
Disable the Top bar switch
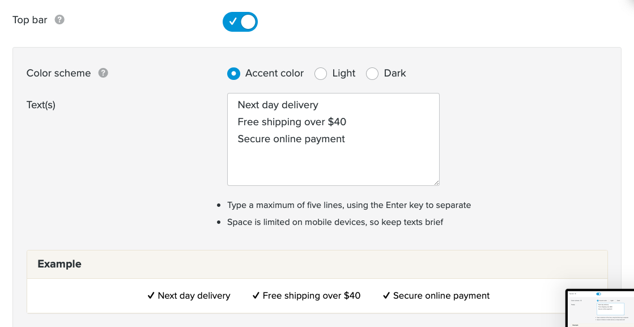pyautogui.click(x=240, y=22)
